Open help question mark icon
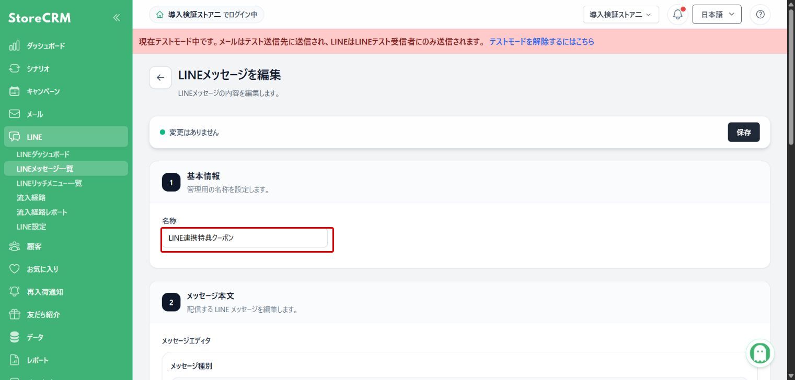 (x=760, y=15)
